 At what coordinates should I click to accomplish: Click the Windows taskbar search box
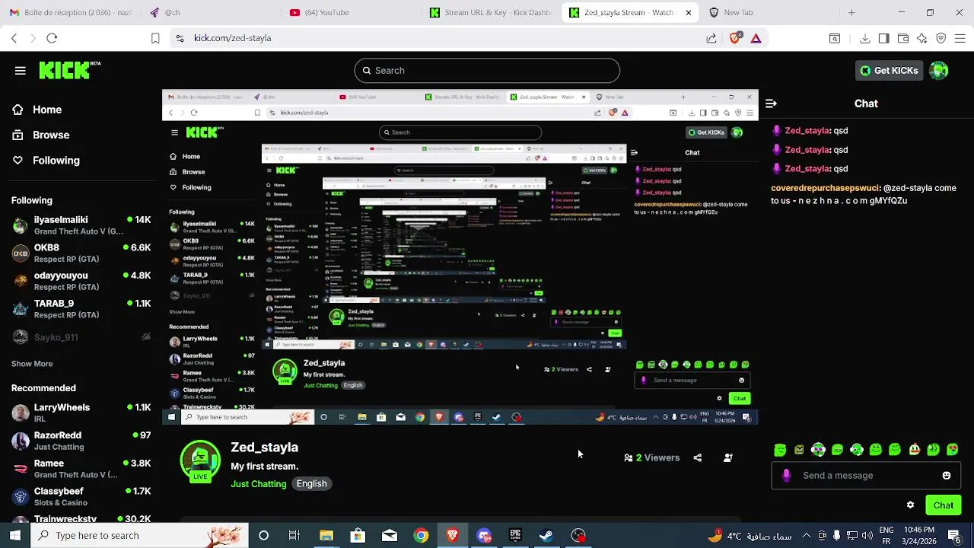tap(141, 536)
